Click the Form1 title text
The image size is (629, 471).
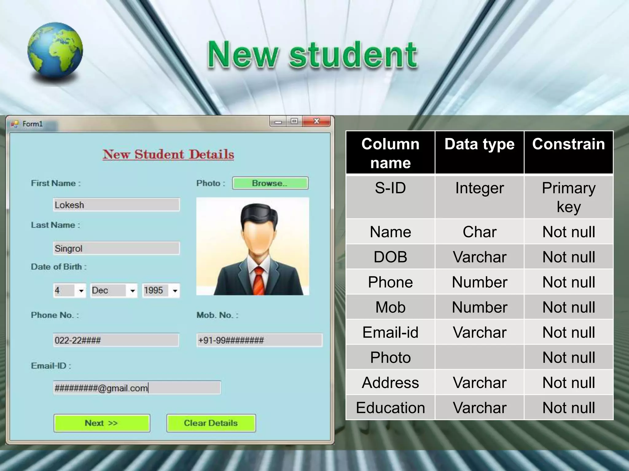33,124
